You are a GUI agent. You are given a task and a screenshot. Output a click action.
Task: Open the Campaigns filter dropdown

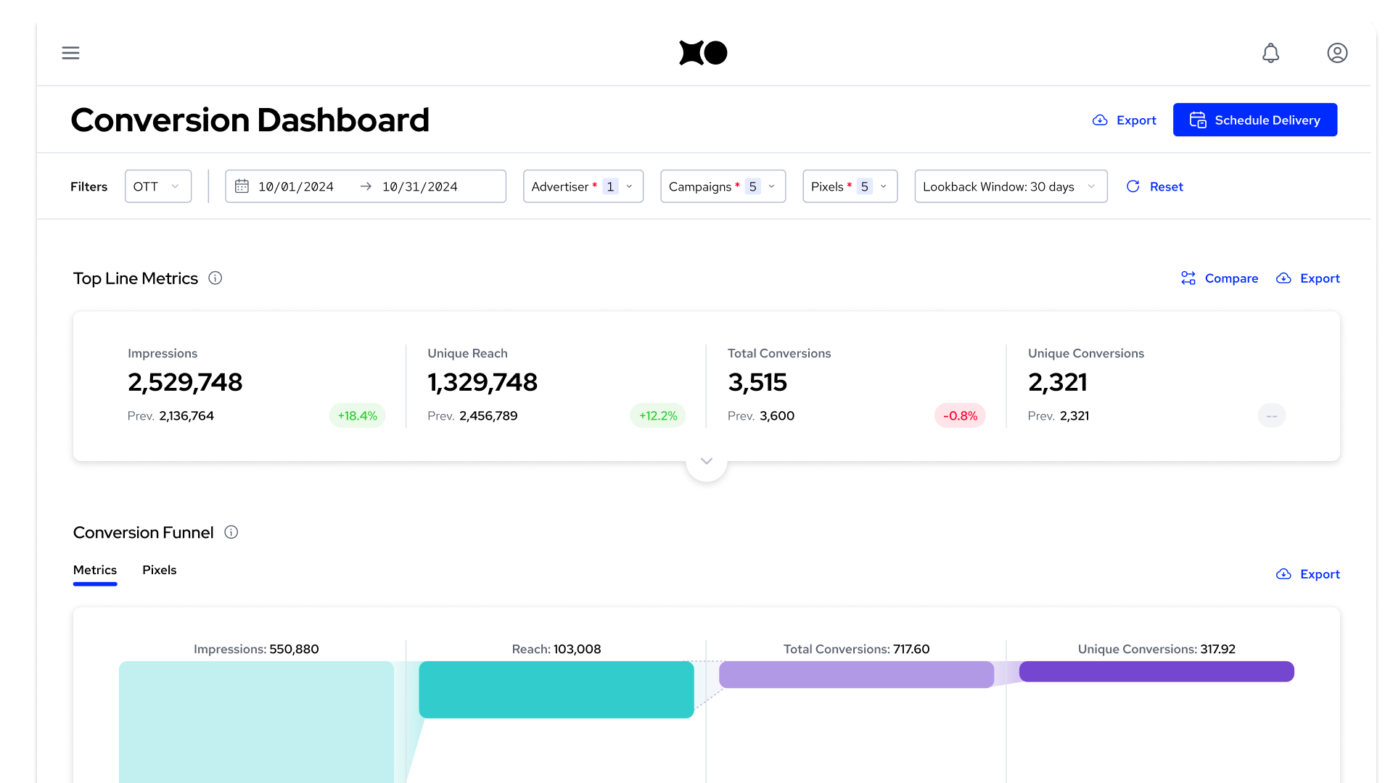723,186
